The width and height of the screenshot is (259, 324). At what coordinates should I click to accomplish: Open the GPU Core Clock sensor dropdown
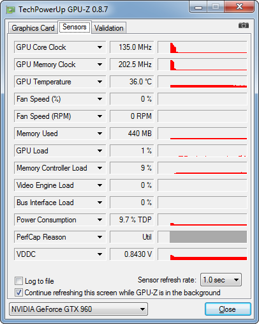[100, 47]
